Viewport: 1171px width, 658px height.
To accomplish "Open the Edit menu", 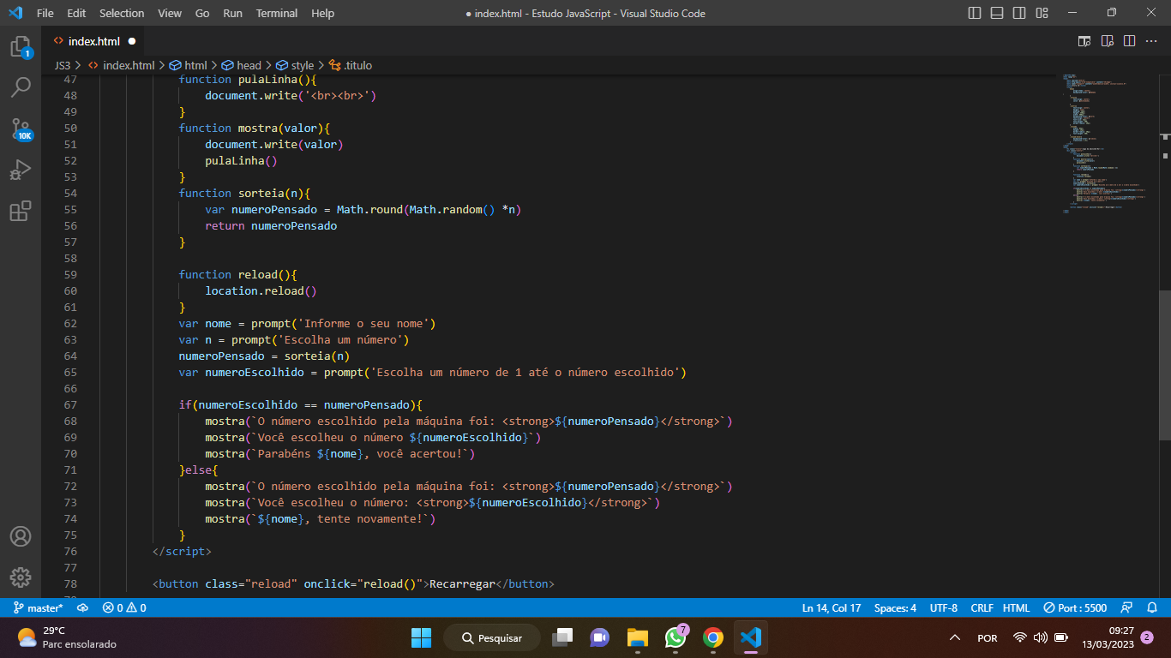I will pyautogui.click(x=76, y=13).
